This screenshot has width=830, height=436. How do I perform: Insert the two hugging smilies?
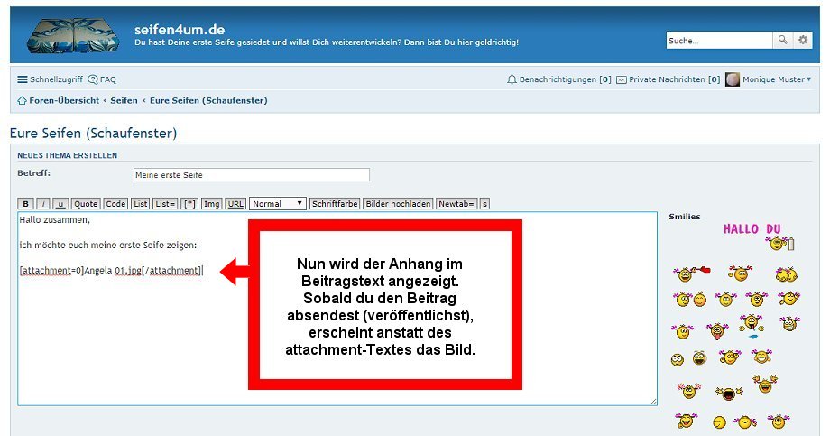tap(786, 274)
